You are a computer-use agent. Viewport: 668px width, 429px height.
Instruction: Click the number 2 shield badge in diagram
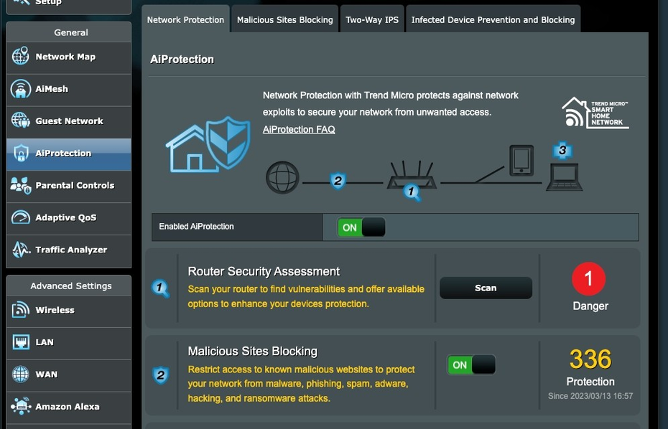pos(338,181)
